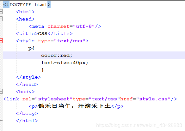
Task: Click the title CSS line
Action: pos(44,33)
